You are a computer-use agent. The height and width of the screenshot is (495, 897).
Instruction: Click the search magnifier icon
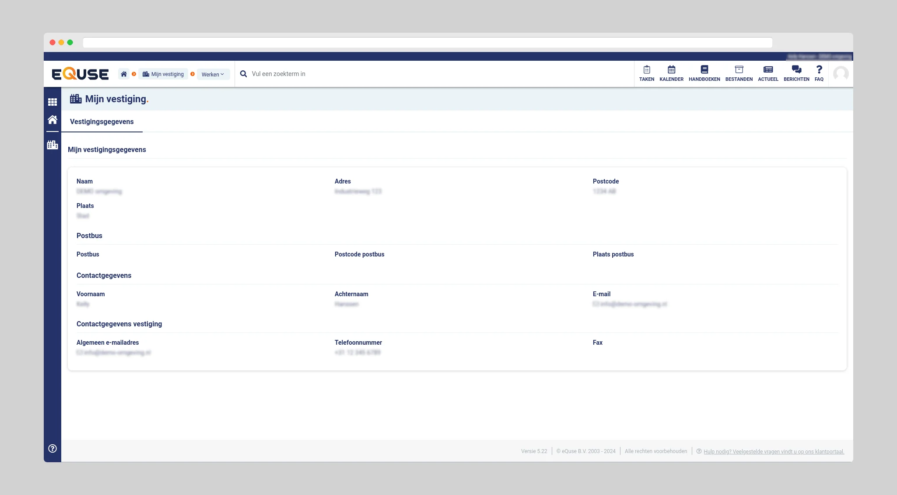[244, 74]
